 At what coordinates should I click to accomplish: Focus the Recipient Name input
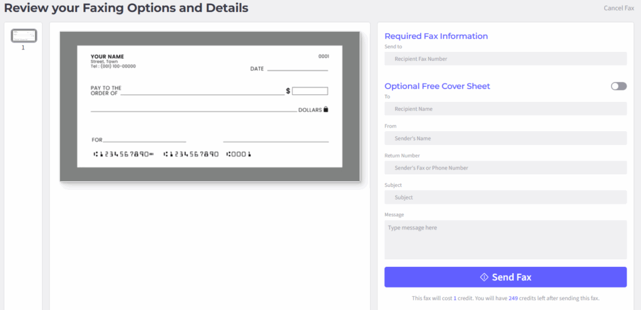(x=505, y=109)
